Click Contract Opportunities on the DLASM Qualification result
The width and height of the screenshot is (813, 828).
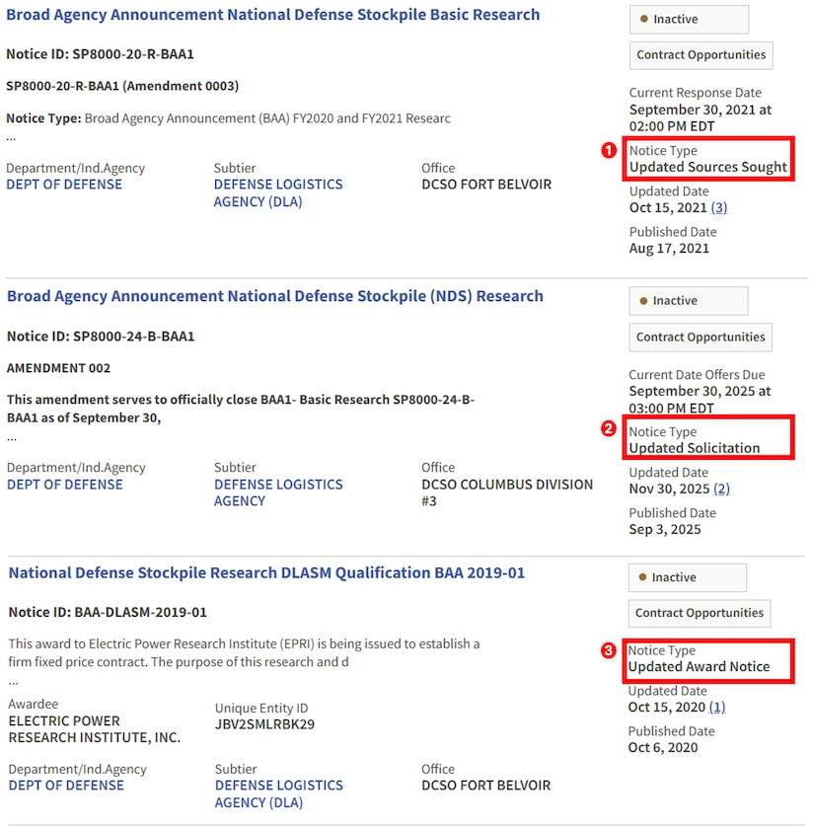pos(699,613)
